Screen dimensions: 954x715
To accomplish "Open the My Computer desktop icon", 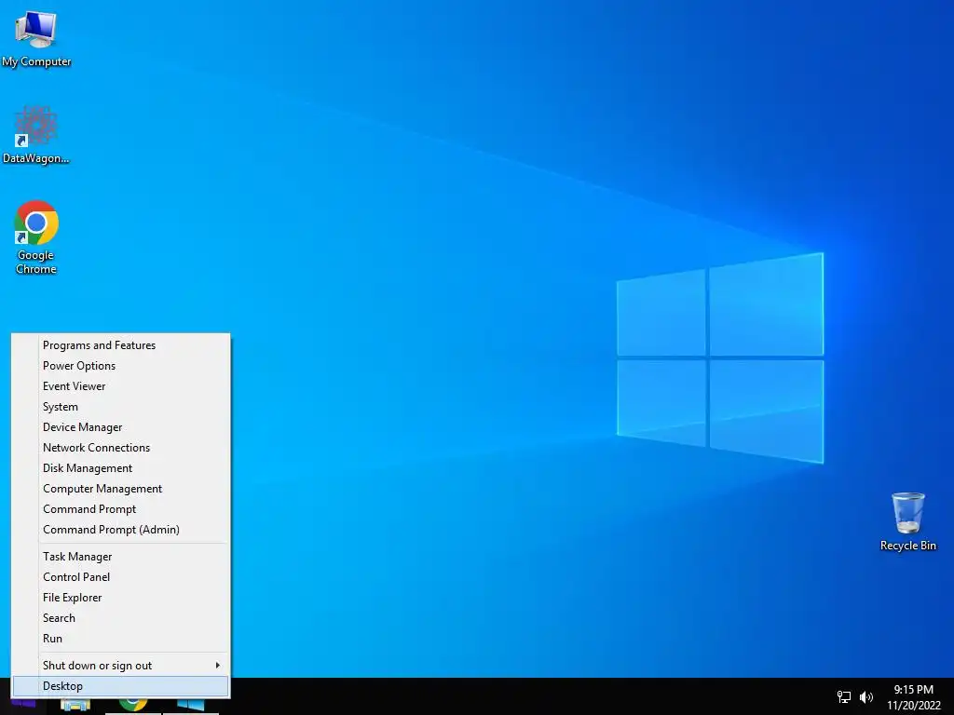I will (36, 39).
